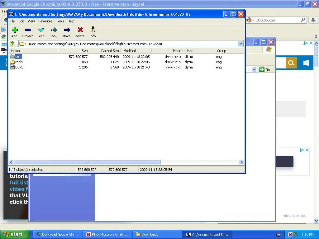The height and width of the screenshot is (239, 319).
Task: Select the tools folder icon
Action: tap(12, 62)
